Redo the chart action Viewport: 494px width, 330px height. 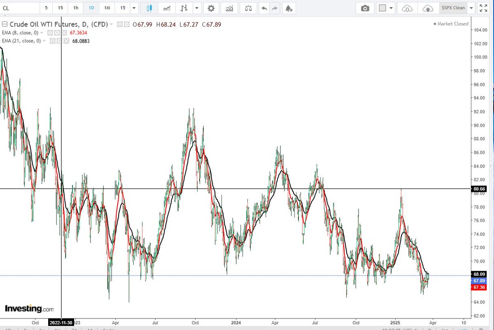(275, 8)
